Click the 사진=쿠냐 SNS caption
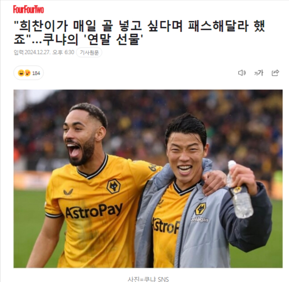The width and height of the screenshot is (289, 282). click(148, 279)
